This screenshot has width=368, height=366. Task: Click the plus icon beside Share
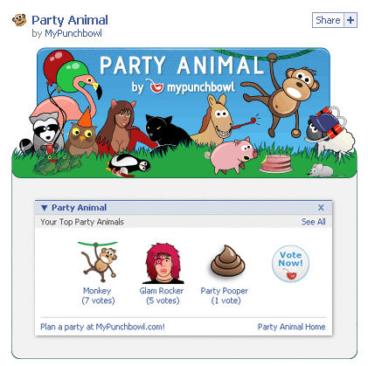coord(351,20)
